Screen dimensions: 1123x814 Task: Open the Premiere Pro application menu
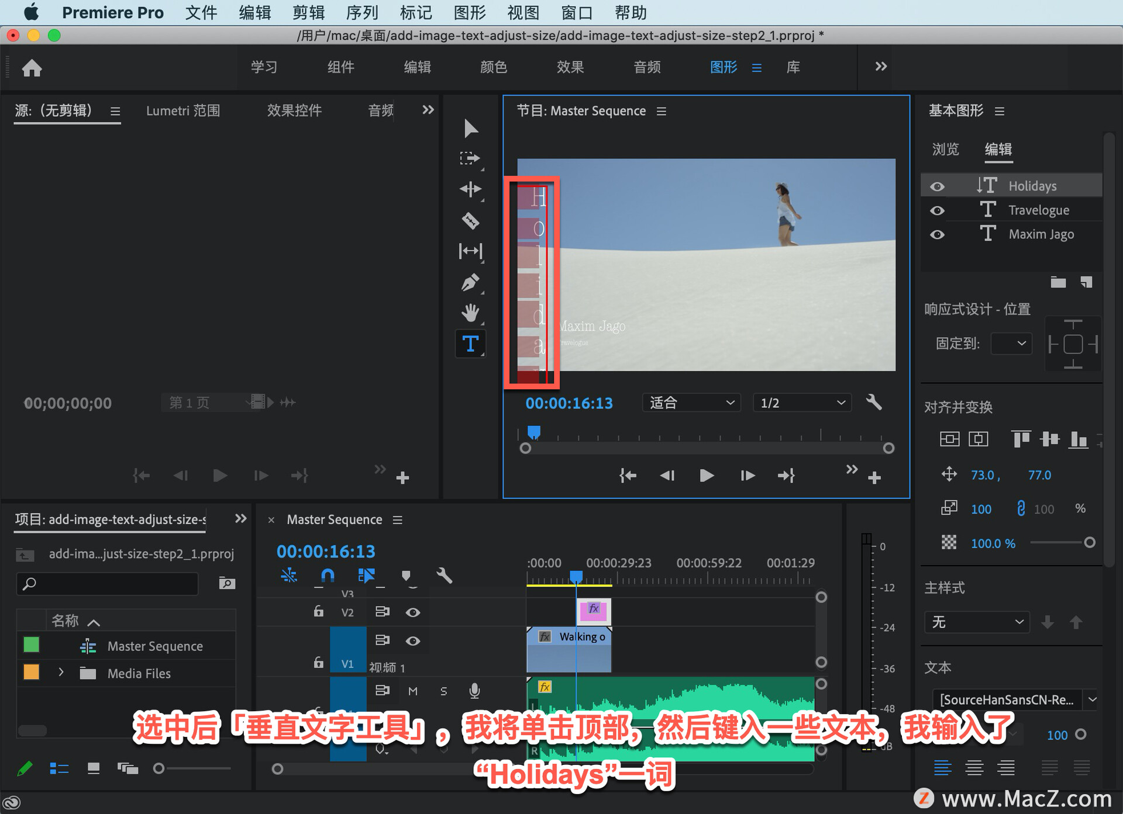113,12
